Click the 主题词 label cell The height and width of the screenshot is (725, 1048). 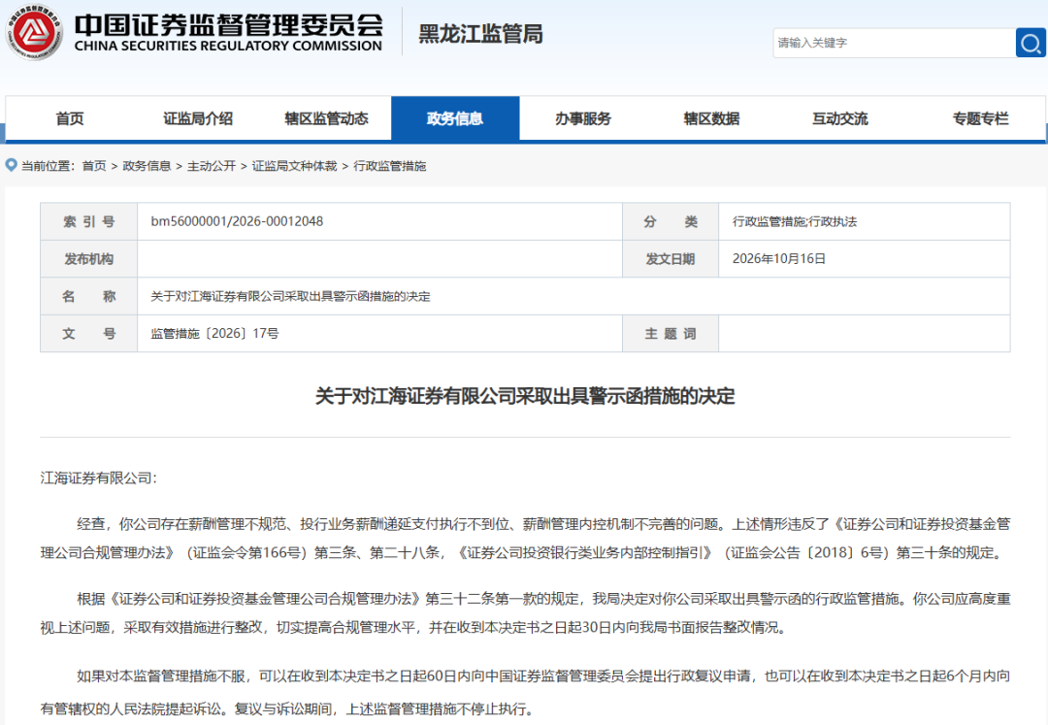point(671,334)
